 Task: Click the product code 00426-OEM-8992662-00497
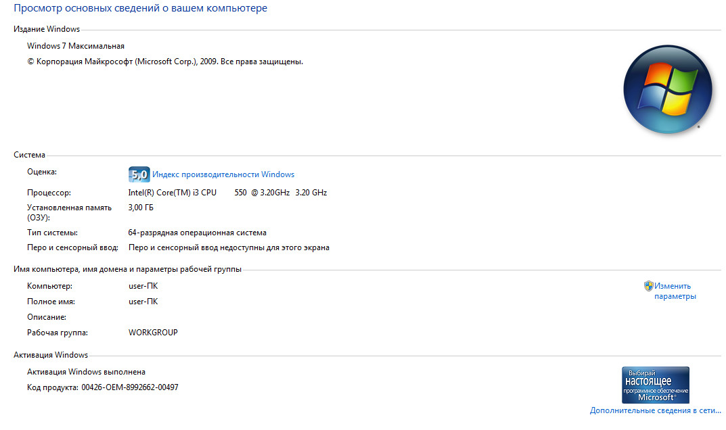pos(130,387)
